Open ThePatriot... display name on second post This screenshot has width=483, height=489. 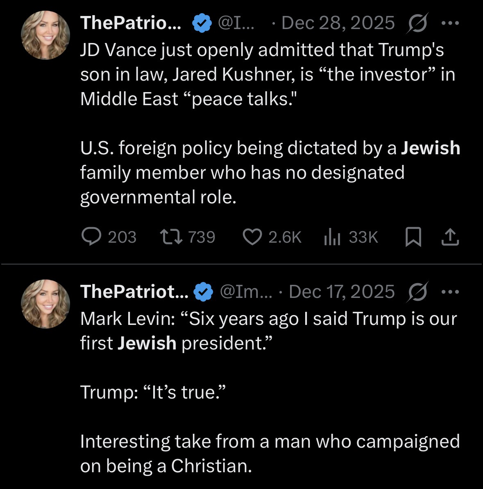click(134, 292)
